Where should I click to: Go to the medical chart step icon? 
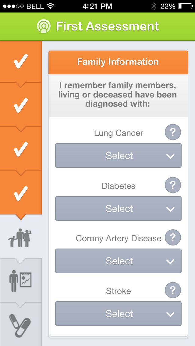click(x=20, y=280)
